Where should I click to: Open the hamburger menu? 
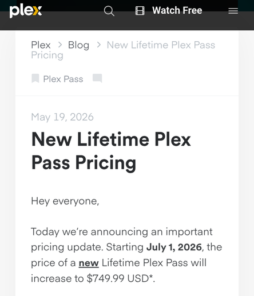pyautogui.click(x=233, y=11)
